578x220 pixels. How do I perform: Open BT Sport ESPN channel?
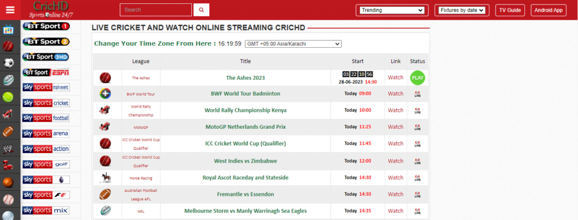[46, 73]
